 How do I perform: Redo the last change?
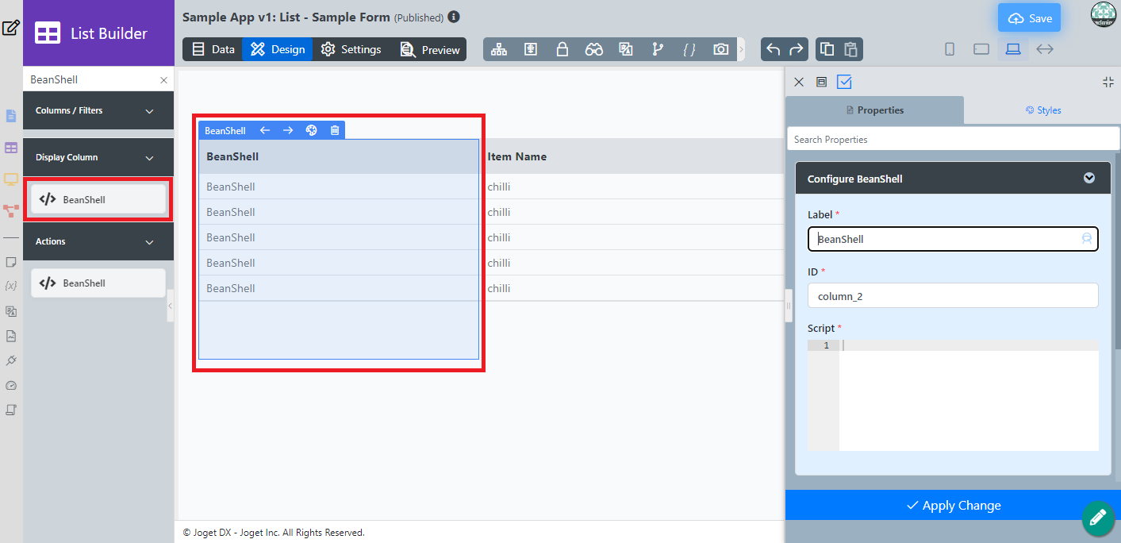[x=797, y=49]
